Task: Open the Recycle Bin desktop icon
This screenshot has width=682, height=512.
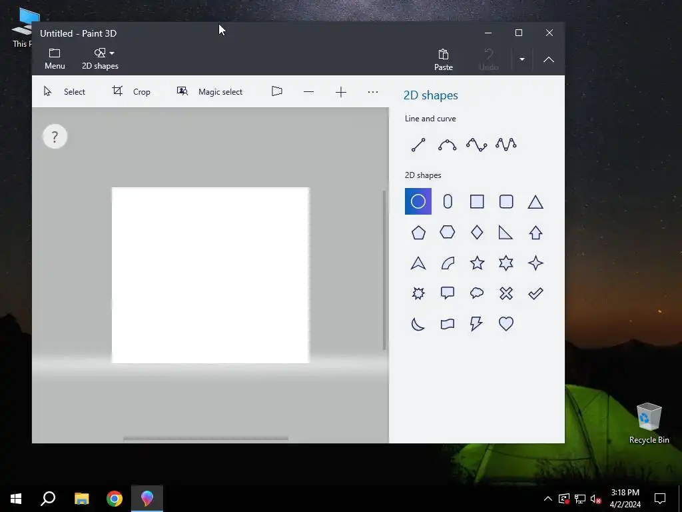Action: 649,423
